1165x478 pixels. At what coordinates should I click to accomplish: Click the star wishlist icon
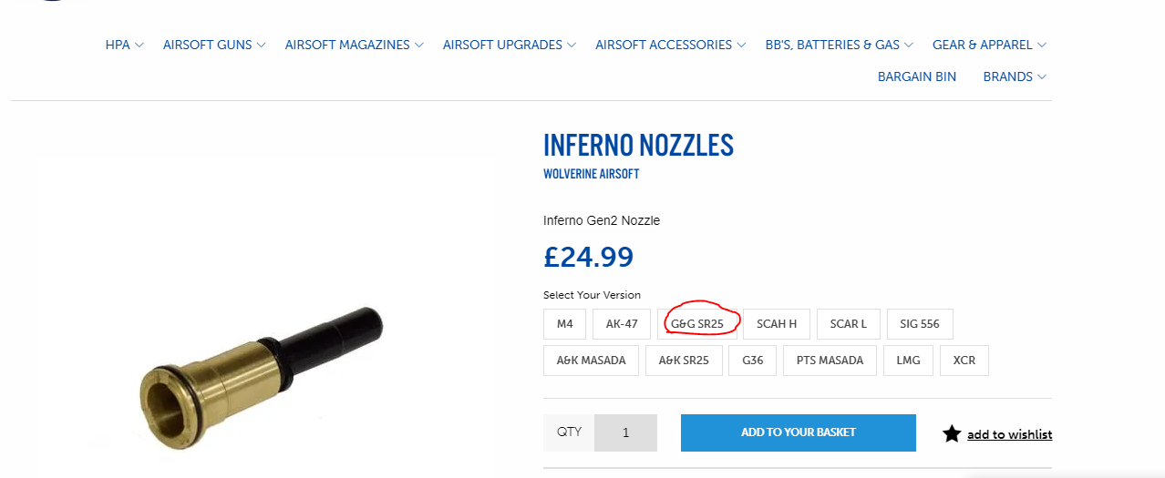[952, 433]
